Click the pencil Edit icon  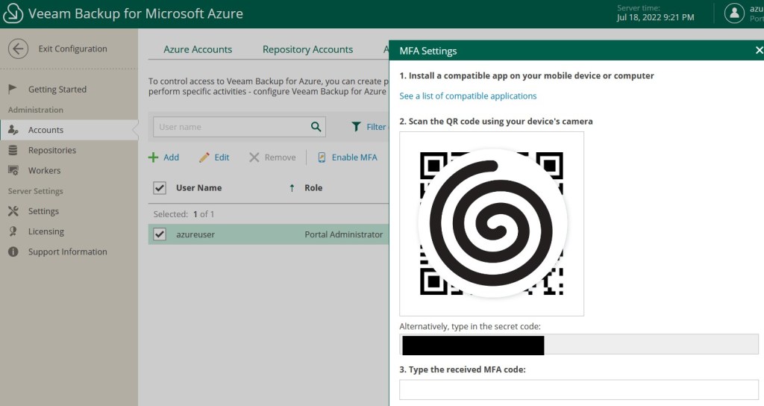click(204, 157)
